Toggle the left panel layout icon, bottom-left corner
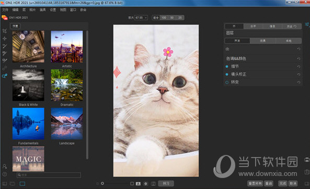Image resolution: width=310 pixels, height=189 pixels. tap(5, 184)
